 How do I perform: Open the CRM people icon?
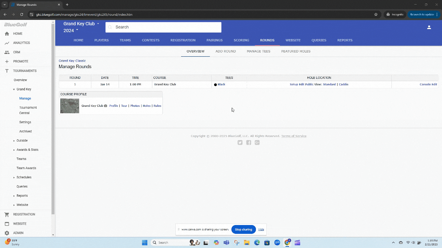[7, 52]
